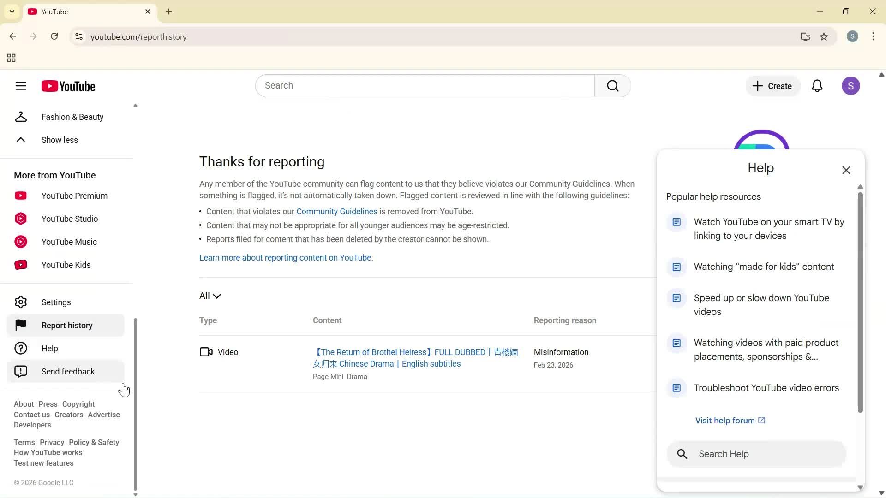Expand hidden tabs with the tab chevron
The height and width of the screenshot is (498, 886).
click(12, 12)
